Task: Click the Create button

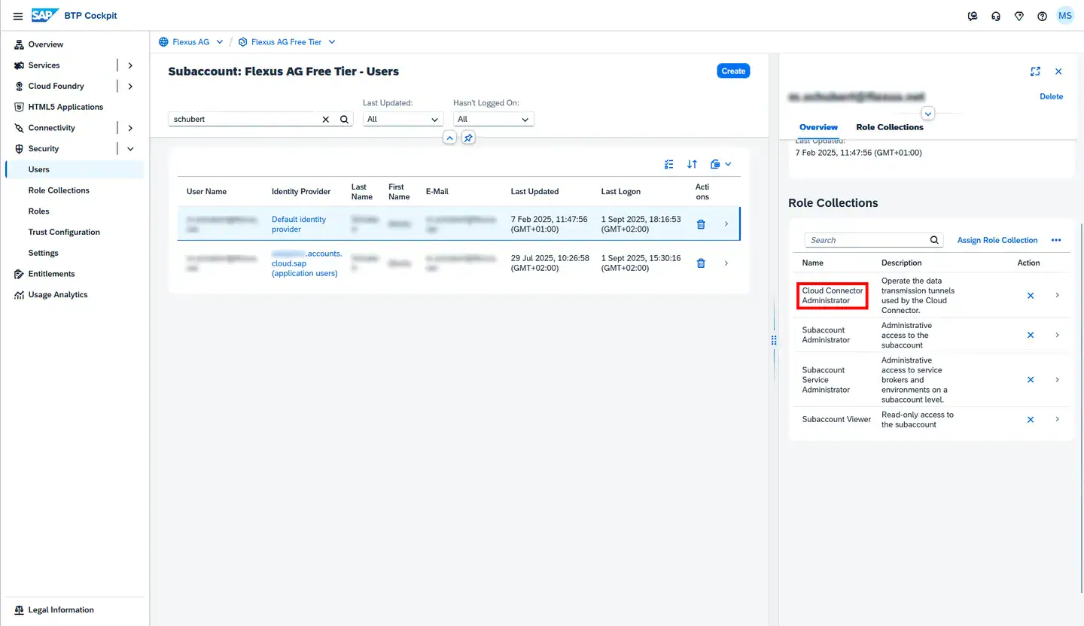Action: coord(732,71)
